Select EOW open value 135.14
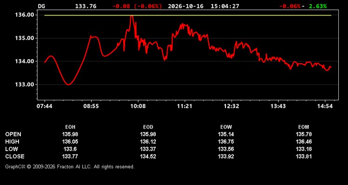This screenshot has height=185, width=348. (226, 134)
